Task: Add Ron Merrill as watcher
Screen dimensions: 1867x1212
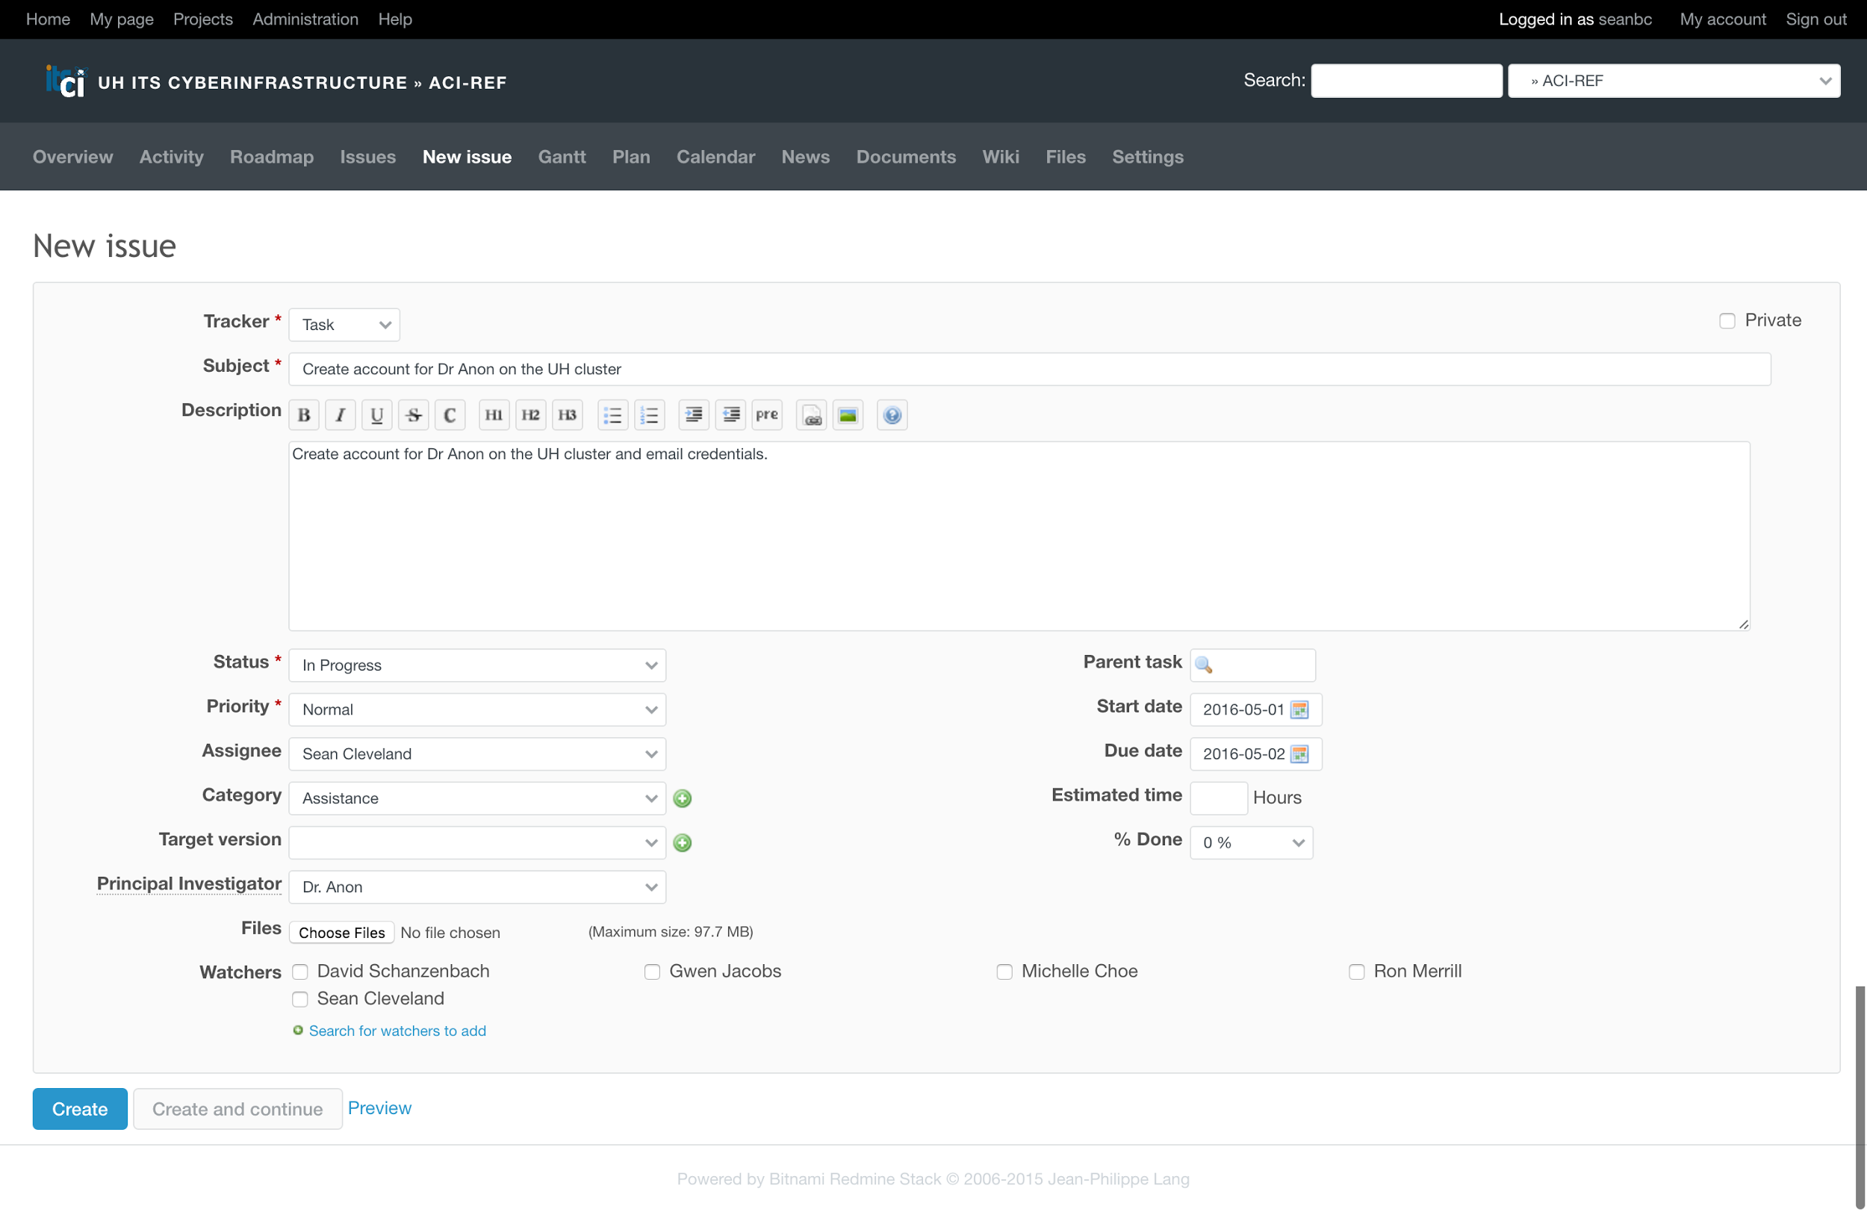Action: 1357,973
